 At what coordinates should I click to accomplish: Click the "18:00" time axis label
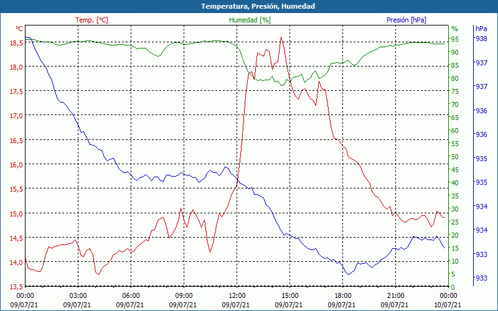click(x=343, y=296)
